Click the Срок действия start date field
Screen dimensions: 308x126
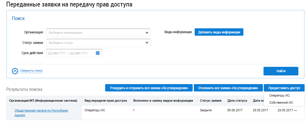[57, 53]
